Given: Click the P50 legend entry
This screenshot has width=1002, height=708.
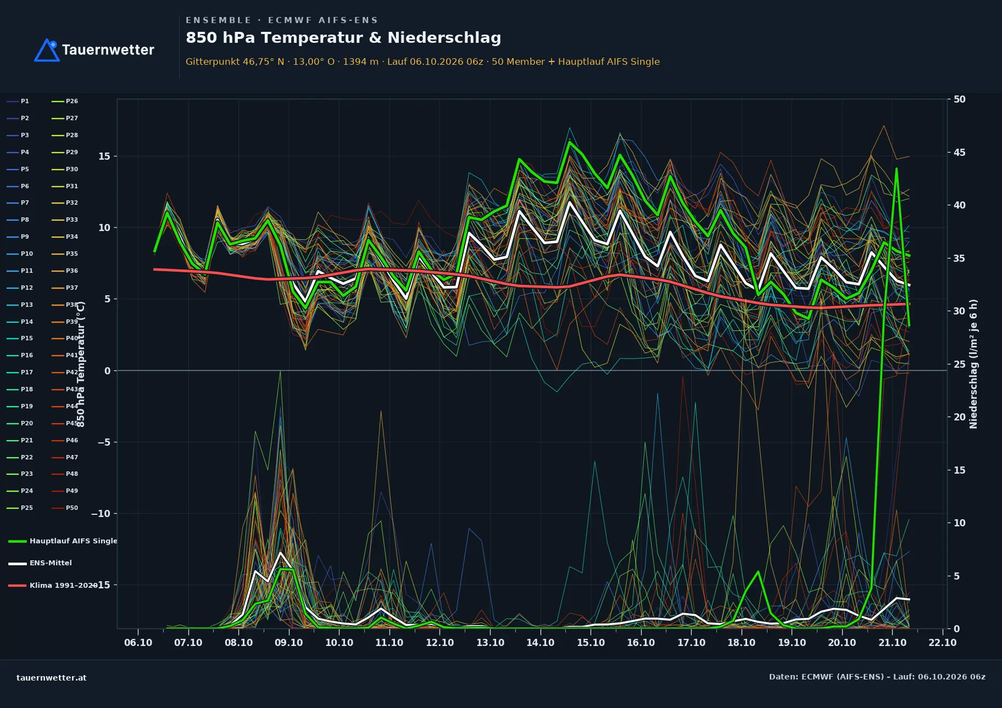Looking at the screenshot, I should pyautogui.click(x=65, y=508).
